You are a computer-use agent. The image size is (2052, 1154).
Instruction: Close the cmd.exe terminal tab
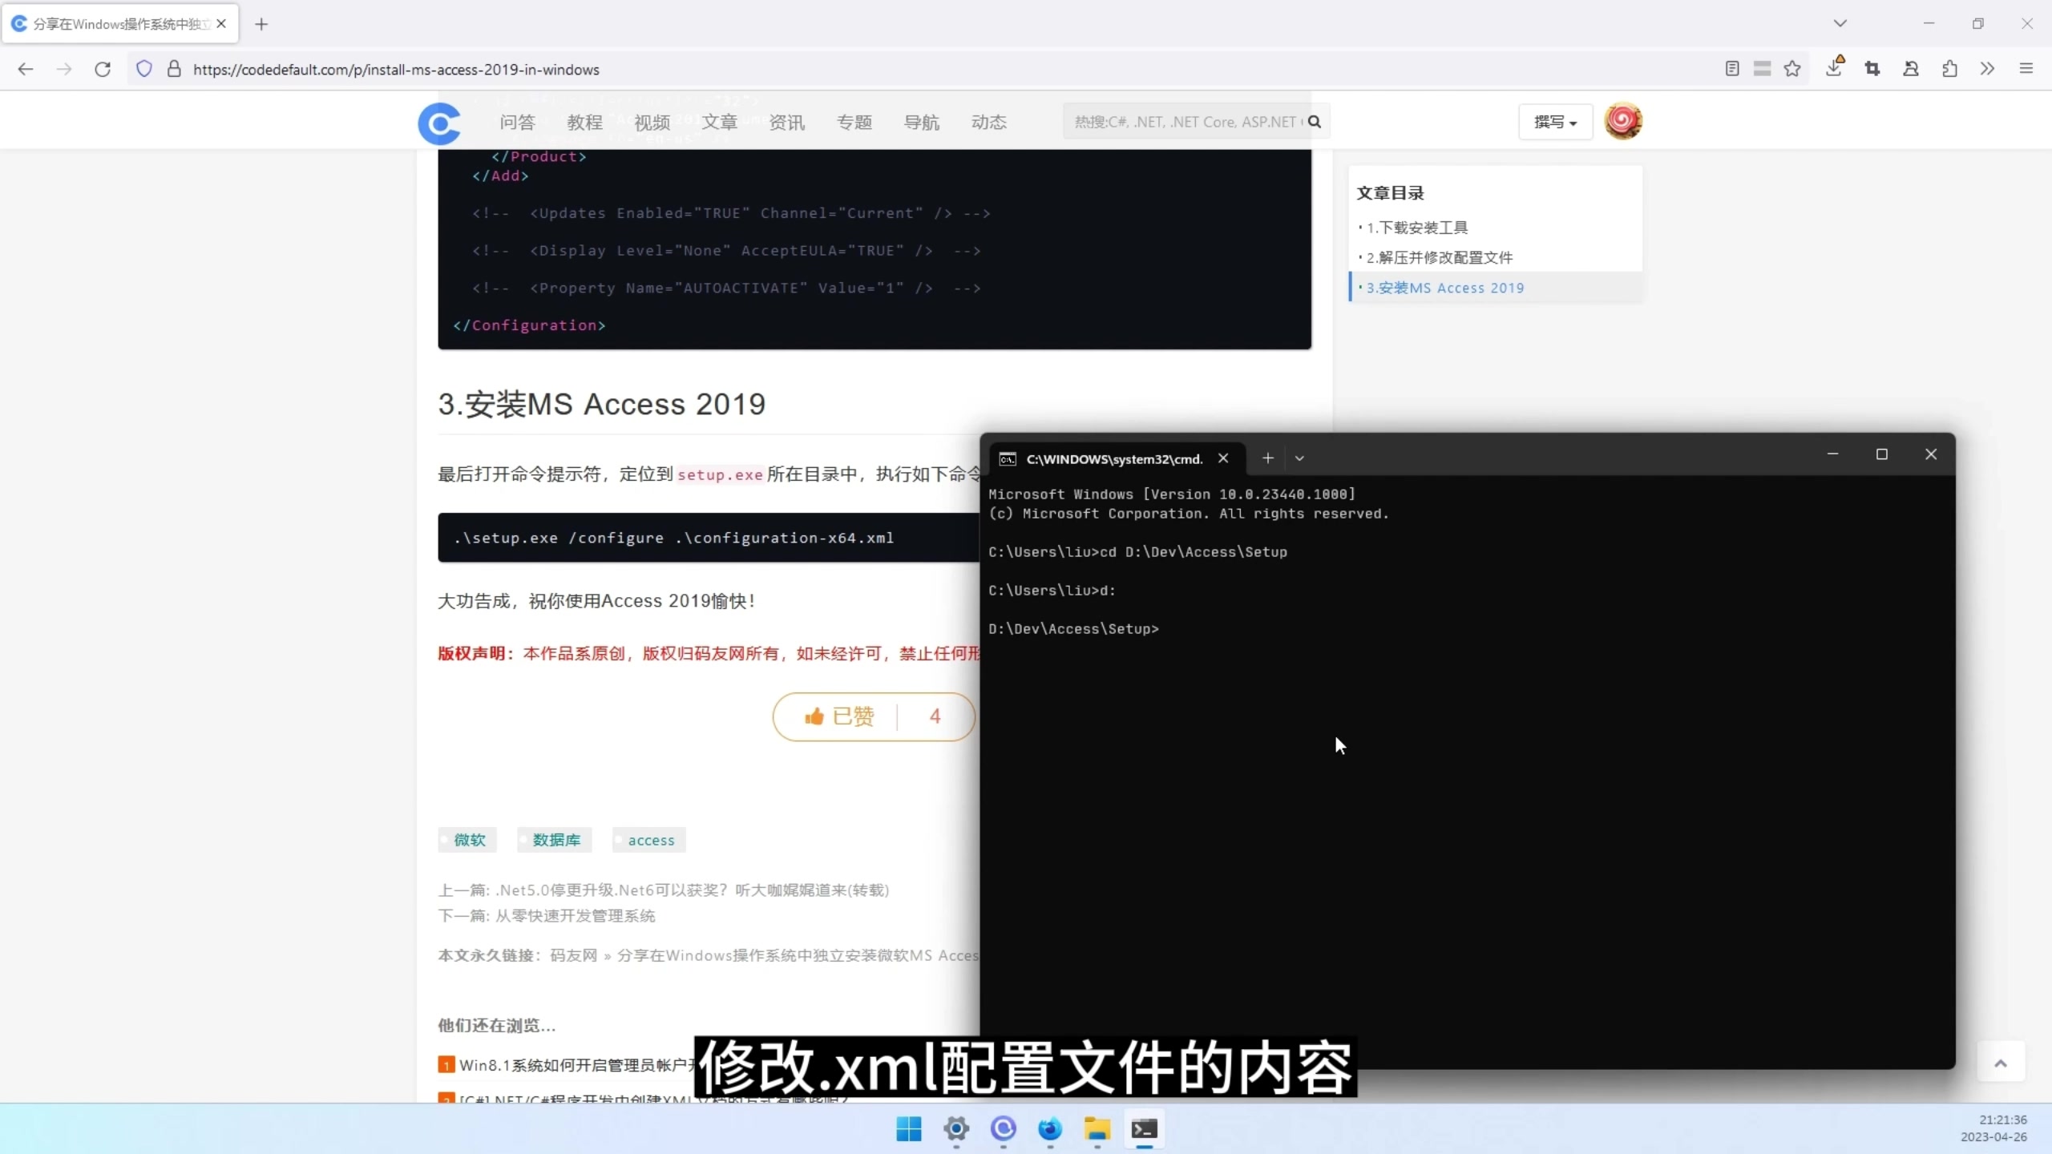tap(1223, 458)
